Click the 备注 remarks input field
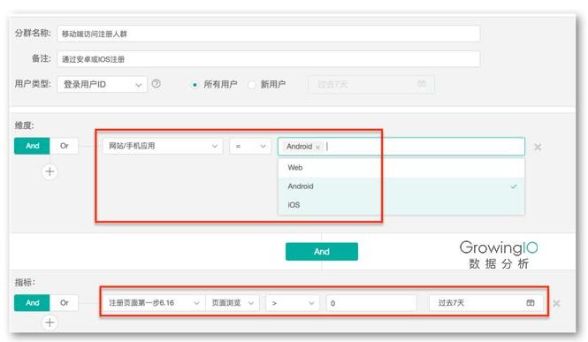 coord(269,59)
